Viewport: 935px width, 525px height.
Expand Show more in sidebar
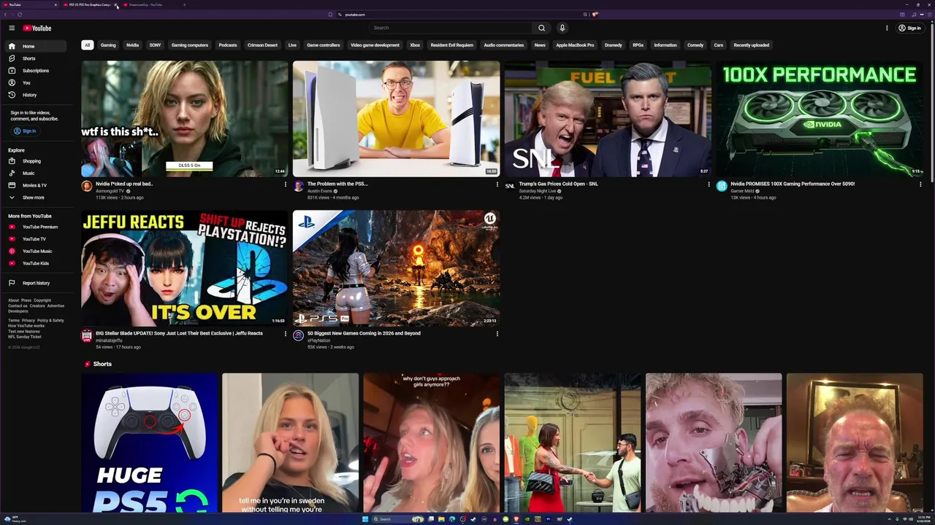(37, 198)
